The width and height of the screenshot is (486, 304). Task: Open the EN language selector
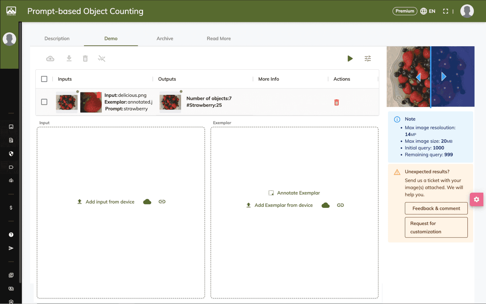tap(428, 11)
